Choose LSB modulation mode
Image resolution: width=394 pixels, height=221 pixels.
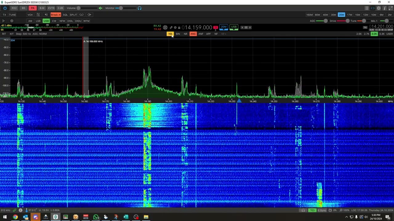tap(38, 21)
